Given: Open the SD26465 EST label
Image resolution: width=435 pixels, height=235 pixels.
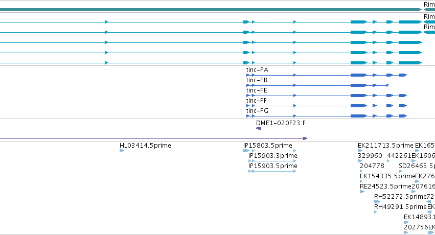Looking at the screenshot, I should click(417, 166).
